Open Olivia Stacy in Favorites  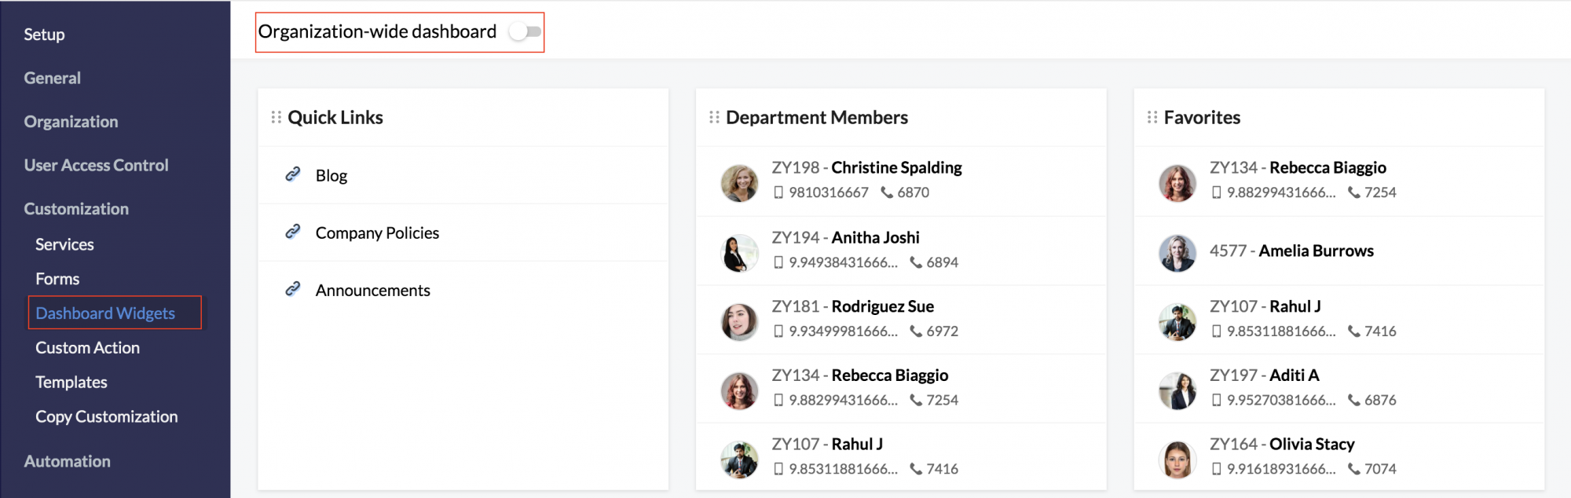click(x=1312, y=444)
